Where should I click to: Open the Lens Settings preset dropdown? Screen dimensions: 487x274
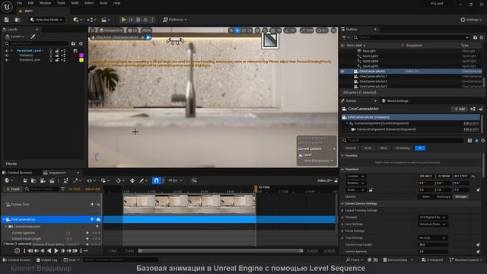[x=432, y=225]
